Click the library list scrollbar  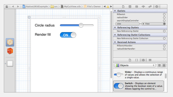pos(166,76)
